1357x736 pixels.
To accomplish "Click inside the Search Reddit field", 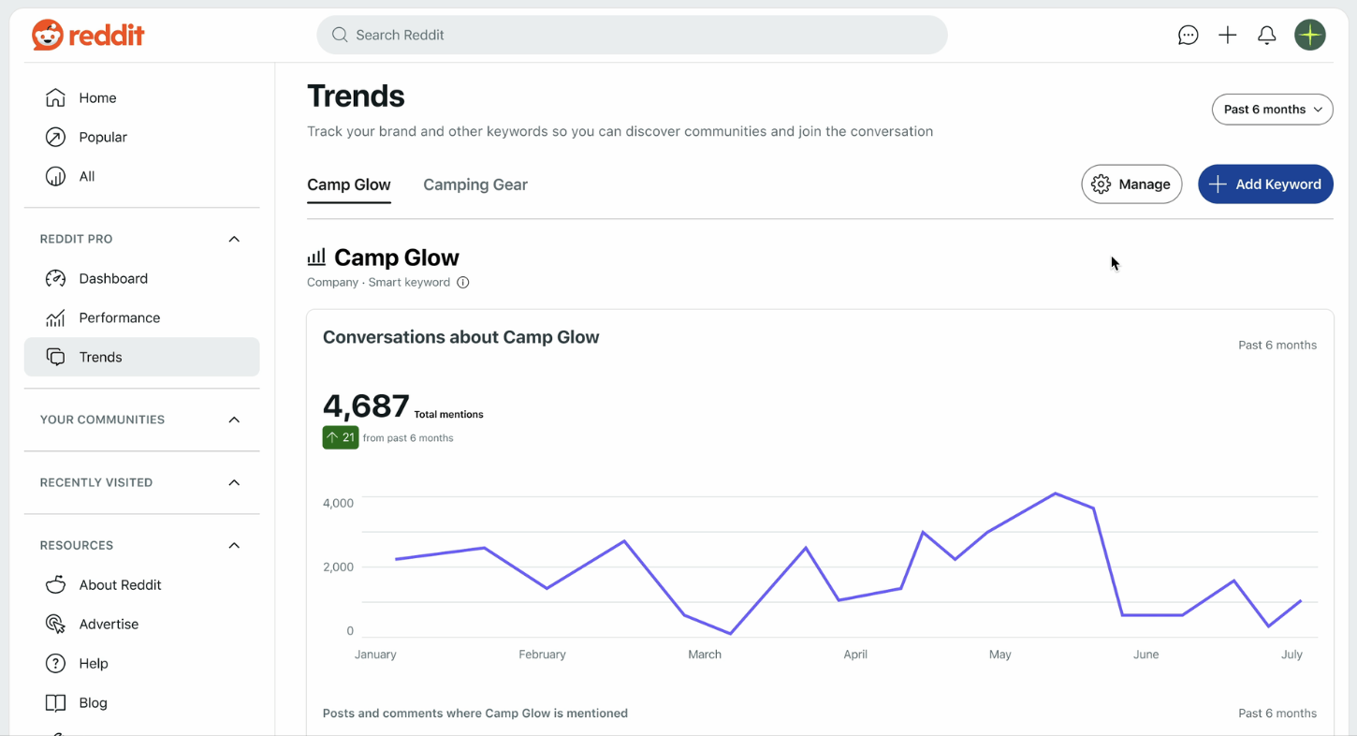I will 632,35.
